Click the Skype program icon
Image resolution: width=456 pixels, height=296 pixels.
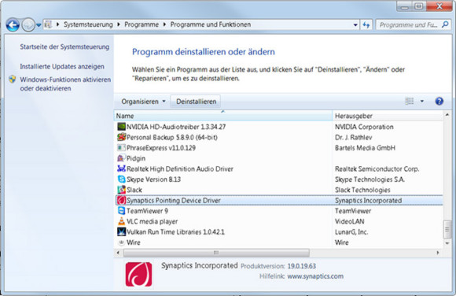pos(121,179)
